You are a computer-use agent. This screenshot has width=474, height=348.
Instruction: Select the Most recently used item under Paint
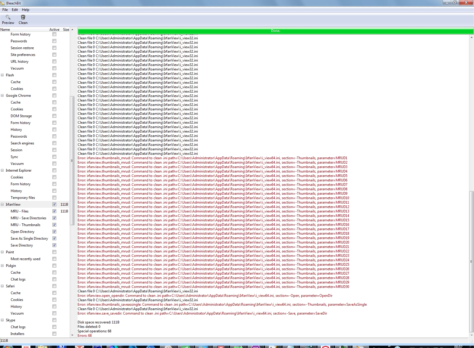(x=25, y=259)
